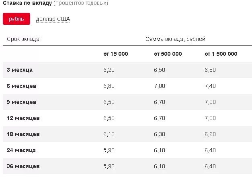Click the 6,30 rate in 18 месяцев row
252x177 pixels.
pos(160,134)
